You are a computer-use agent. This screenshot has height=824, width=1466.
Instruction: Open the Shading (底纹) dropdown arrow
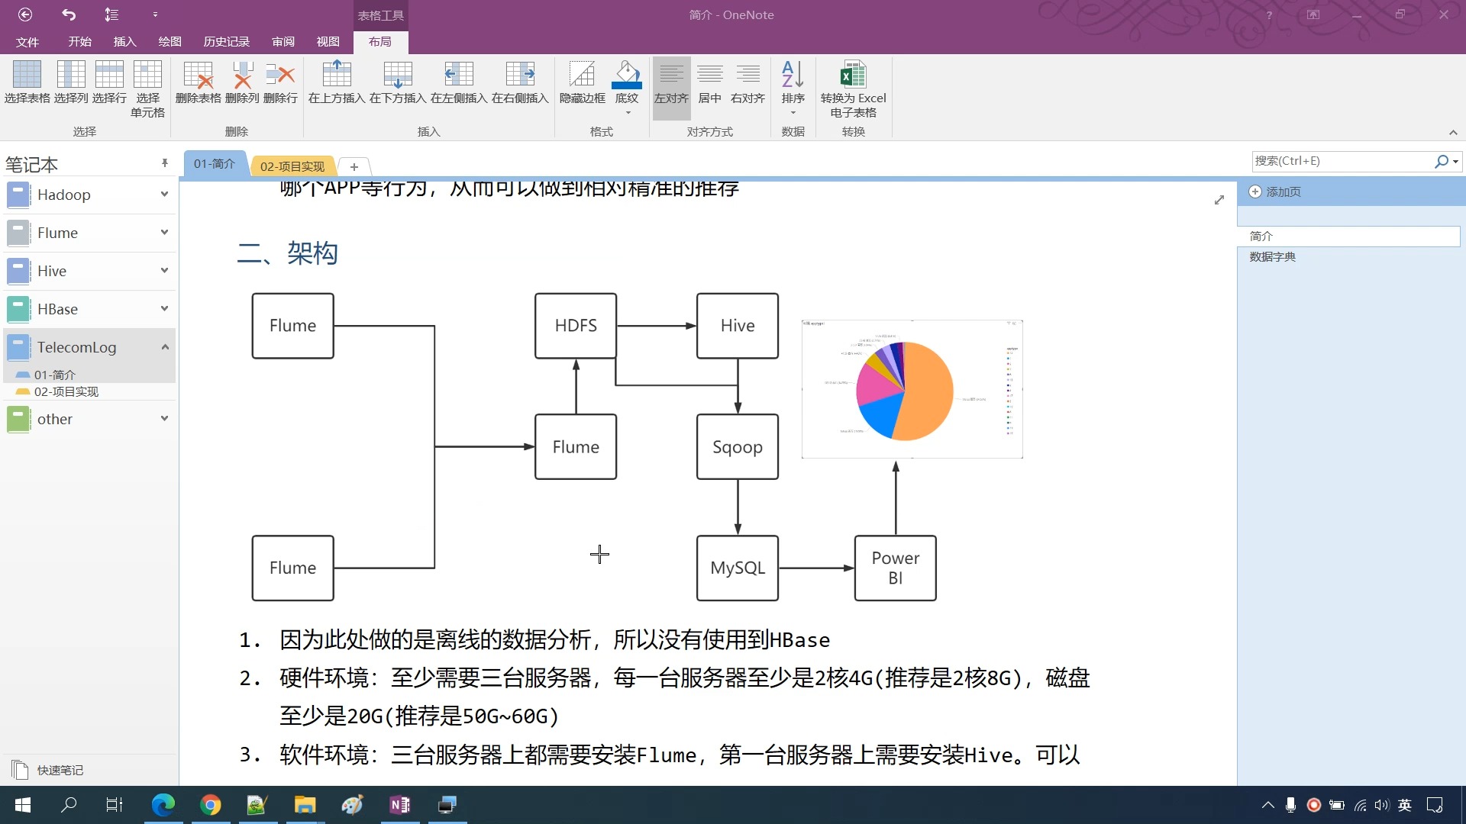tap(627, 113)
